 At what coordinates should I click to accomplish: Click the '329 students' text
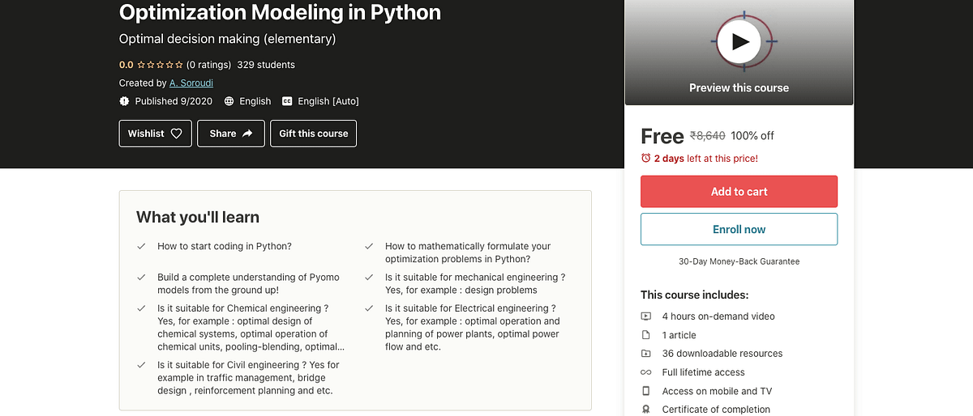266,65
